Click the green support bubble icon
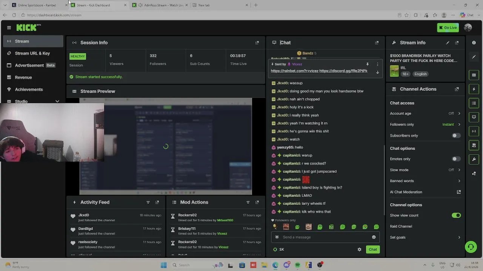Viewport: 483px width, 271px height. (471, 247)
